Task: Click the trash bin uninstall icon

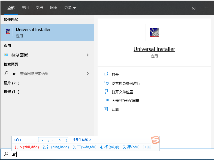Action: pyautogui.click(x=106, y=109)
